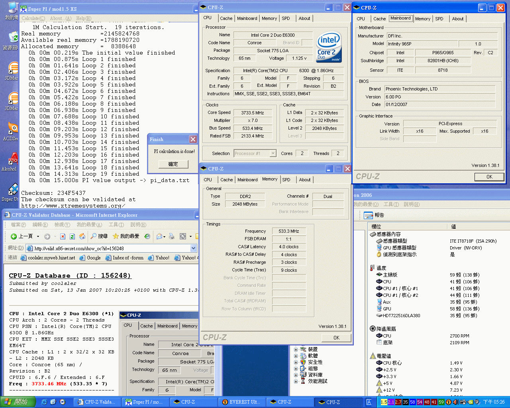Viewport: 510px width, 408px height.
Task: Launch Internet Explorer from quick launch
Action: 44,402
